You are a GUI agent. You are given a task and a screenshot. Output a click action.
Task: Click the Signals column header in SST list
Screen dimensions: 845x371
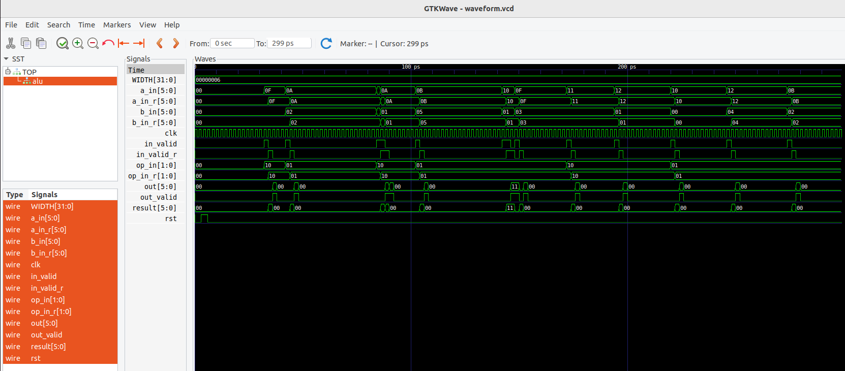coord(44,195)
